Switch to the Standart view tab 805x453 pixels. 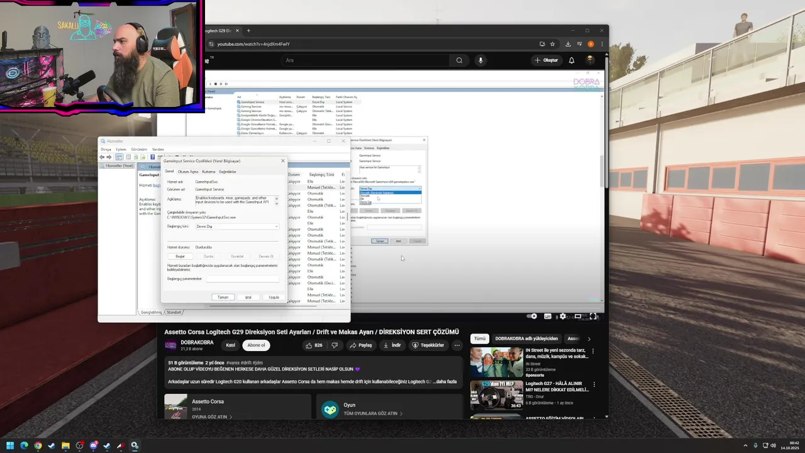[x=174, y=312]
